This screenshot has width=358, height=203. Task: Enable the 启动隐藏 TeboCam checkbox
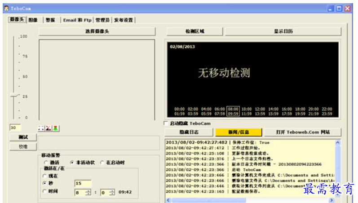point(166,124)
